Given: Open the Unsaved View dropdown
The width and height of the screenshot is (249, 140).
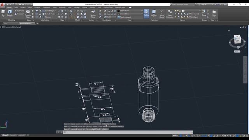Looking at the screenshot, I should click(x=130, y=14).
